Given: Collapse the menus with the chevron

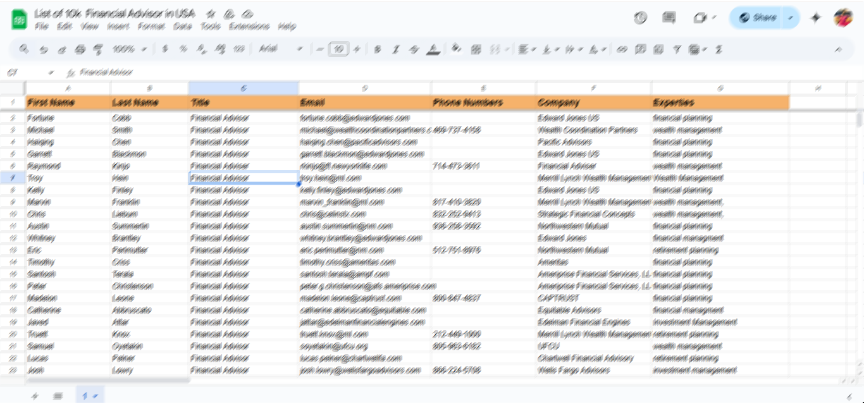Looking at the screenshot, I should (x=839, y=49).
